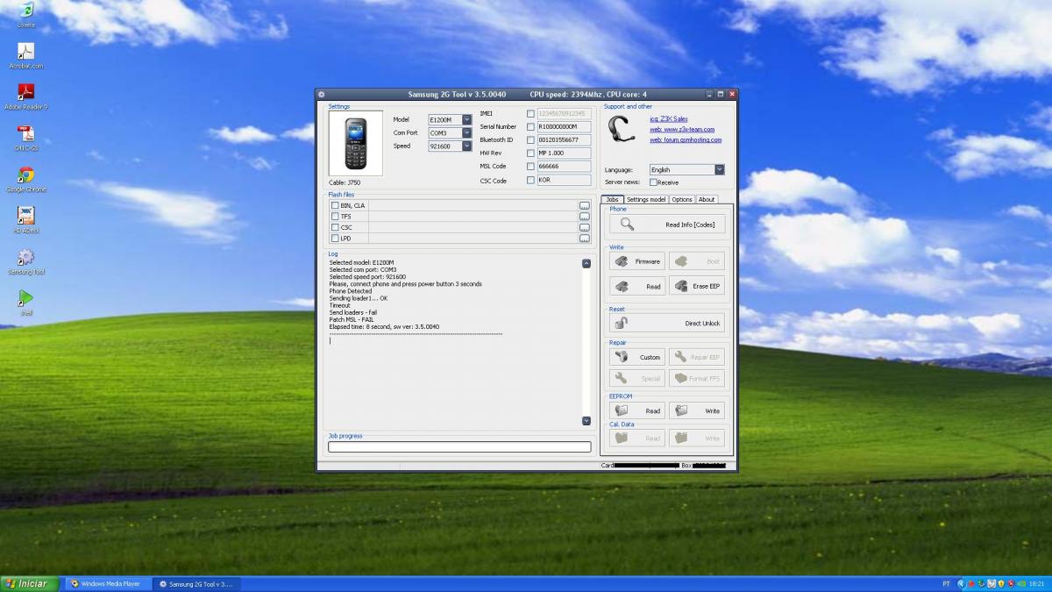The image size is (1052, 592).
Task: Tick the CSC Code checkbox
Action: coord(530,180)
